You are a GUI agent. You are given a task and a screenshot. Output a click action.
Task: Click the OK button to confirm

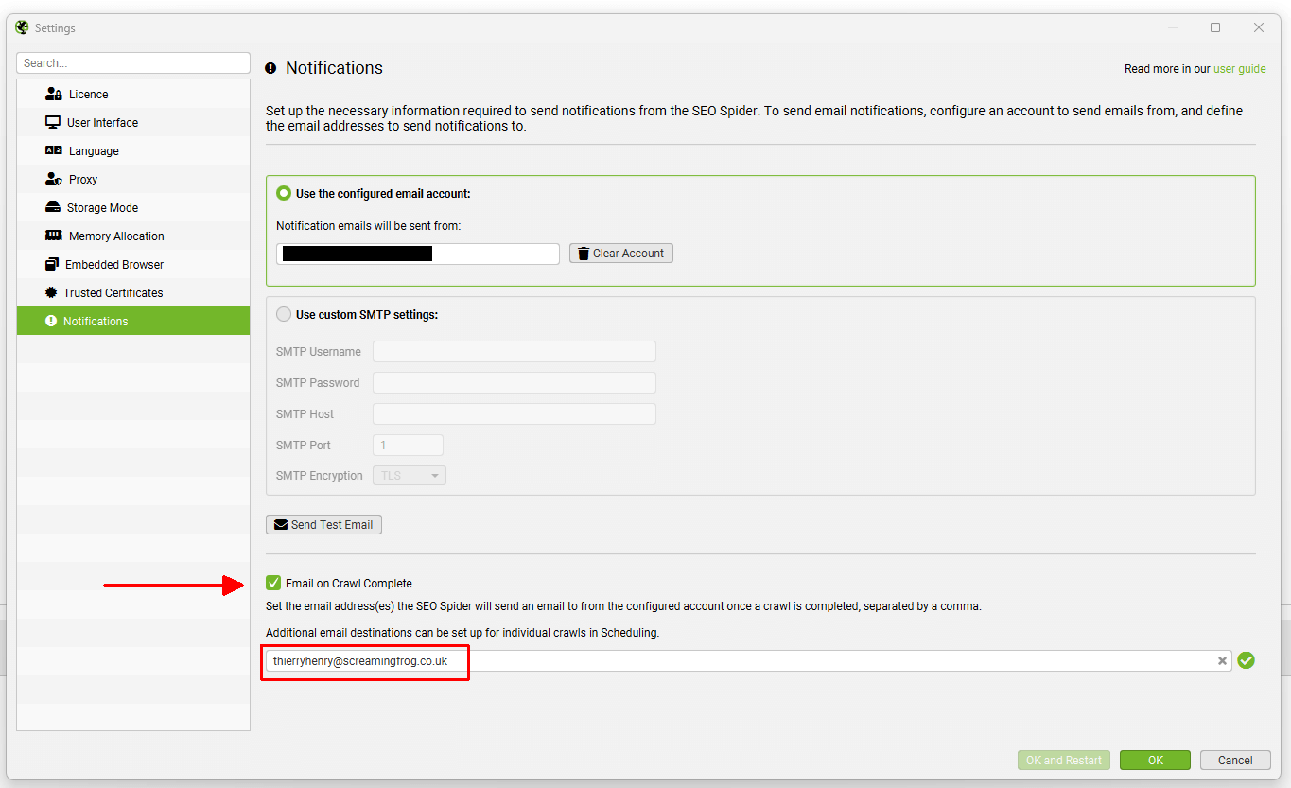[x=1155, y=760]
